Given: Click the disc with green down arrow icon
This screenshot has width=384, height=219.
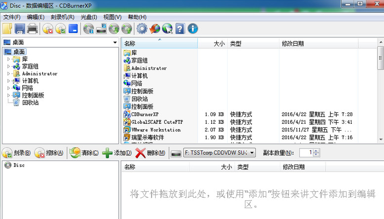Looking at the screenshot, I should [x=114, y=29].
